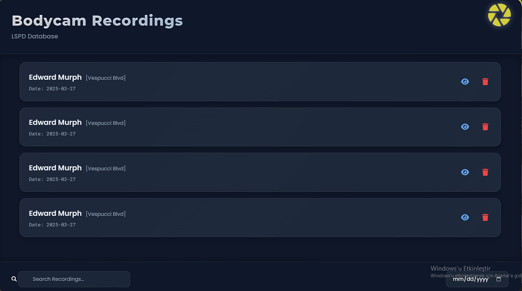Click the eye icon on the second recording
The height and width of the screenshot is (291, 522).
point(465,127)
